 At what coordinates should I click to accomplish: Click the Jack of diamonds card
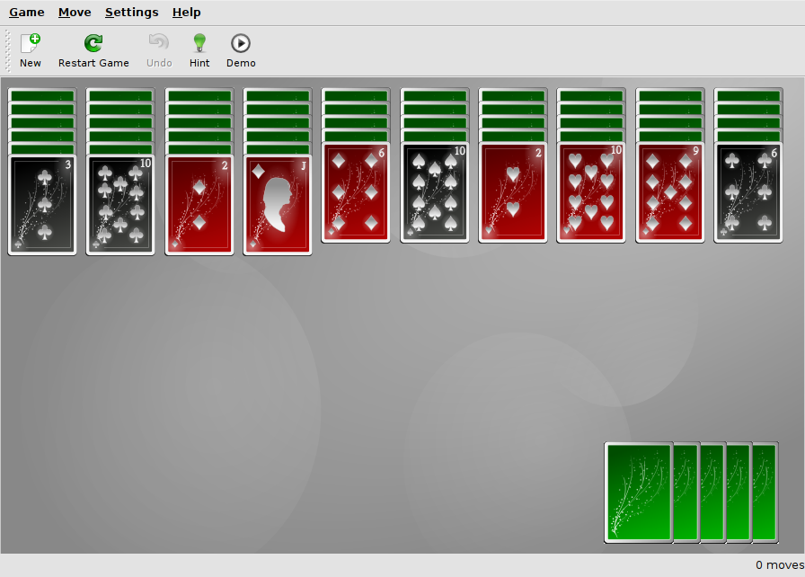pos(278,205)
